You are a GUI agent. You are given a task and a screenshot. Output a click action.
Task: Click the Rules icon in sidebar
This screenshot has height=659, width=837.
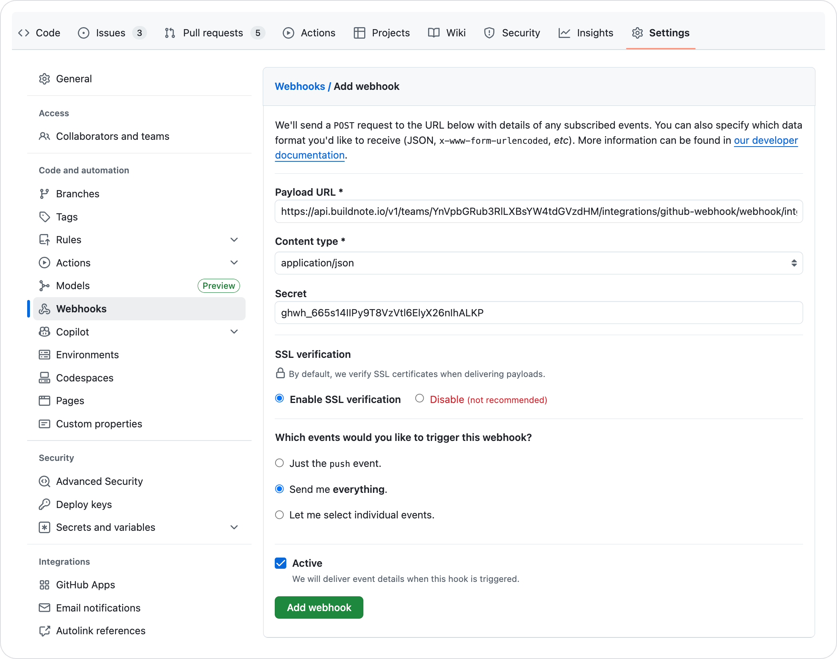pos(44,240)
